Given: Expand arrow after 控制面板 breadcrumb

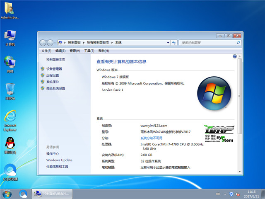Looking at the screenshot, I should click(84, 43).
